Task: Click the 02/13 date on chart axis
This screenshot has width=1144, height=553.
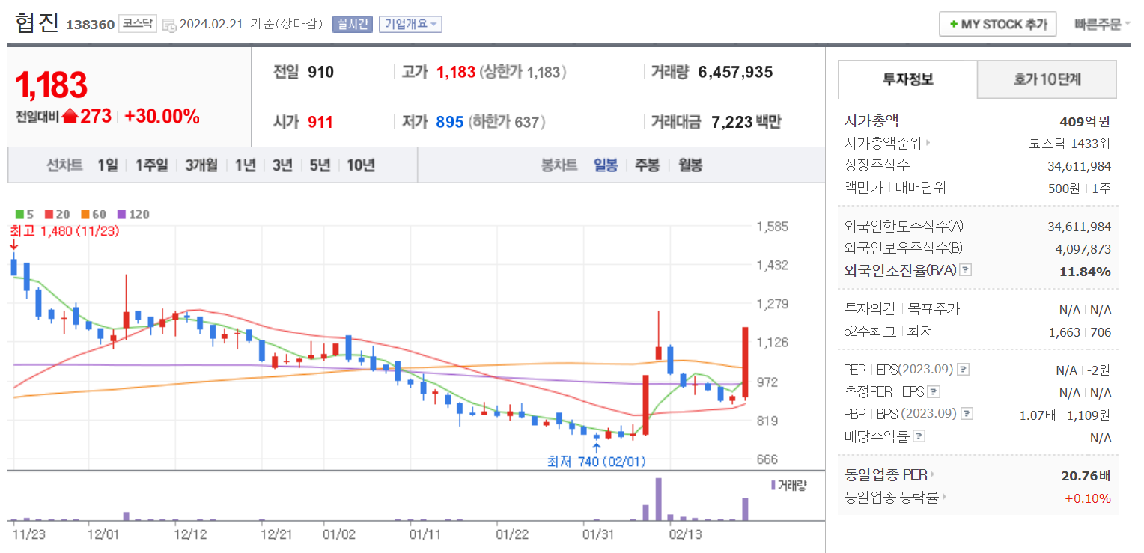Action: [685, 534]
